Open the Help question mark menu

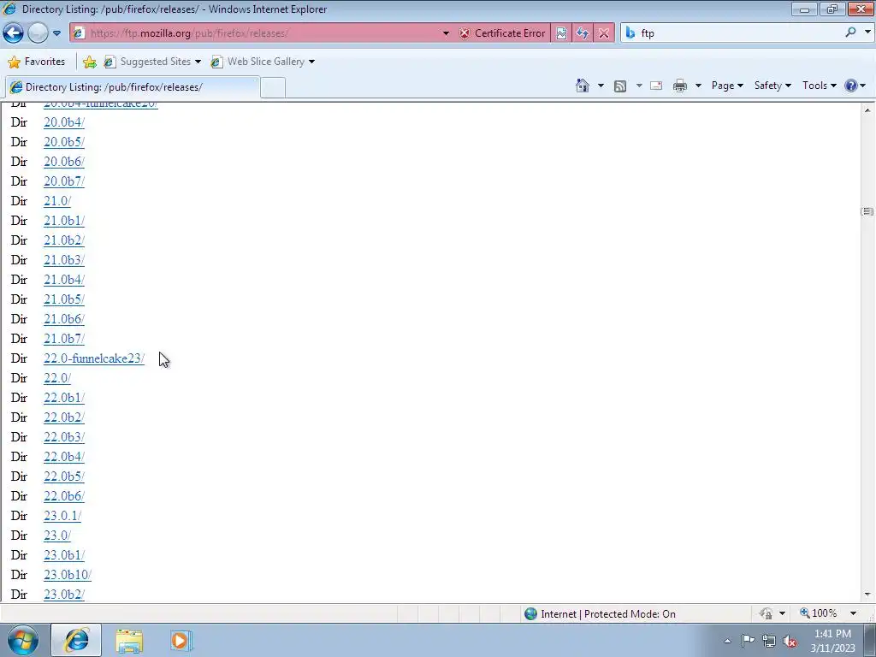tap(855, 86)
